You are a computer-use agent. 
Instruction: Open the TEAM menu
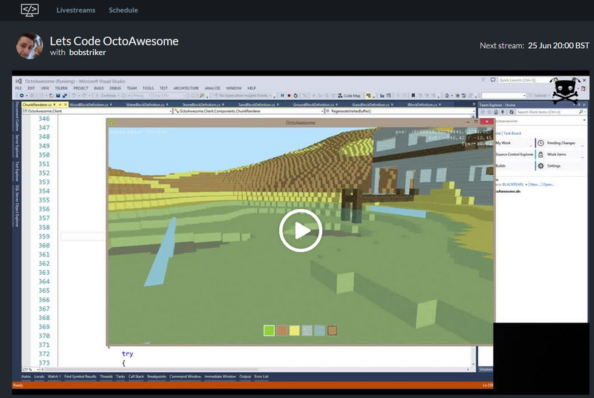132,88
